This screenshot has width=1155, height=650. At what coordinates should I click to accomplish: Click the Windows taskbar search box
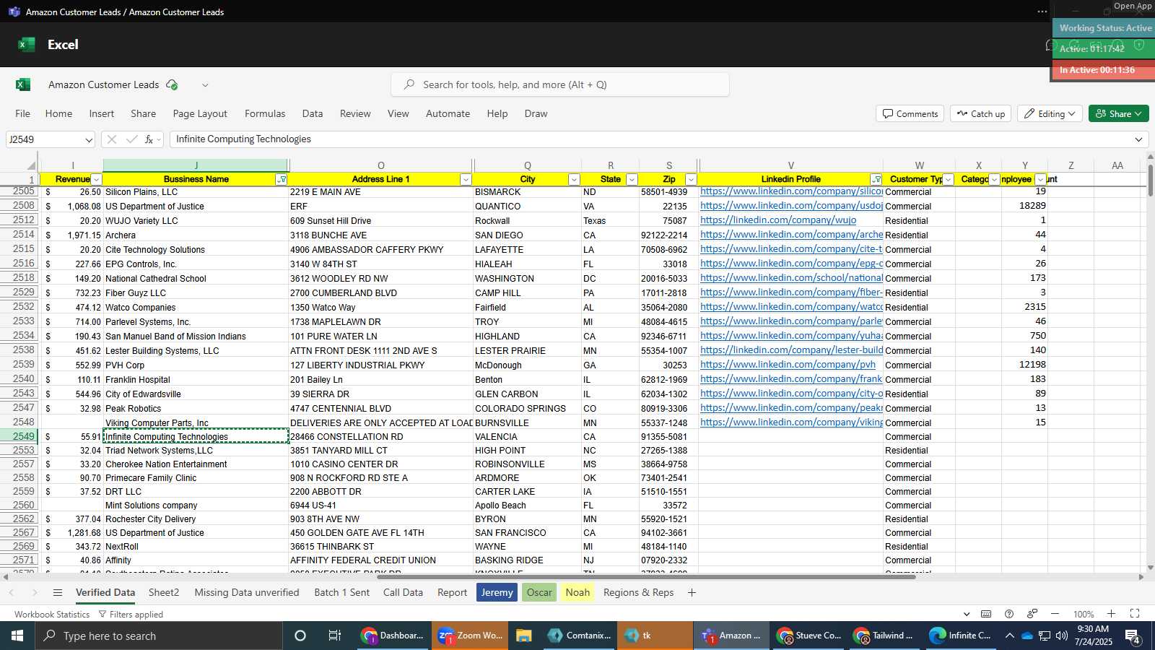(159, 636)
